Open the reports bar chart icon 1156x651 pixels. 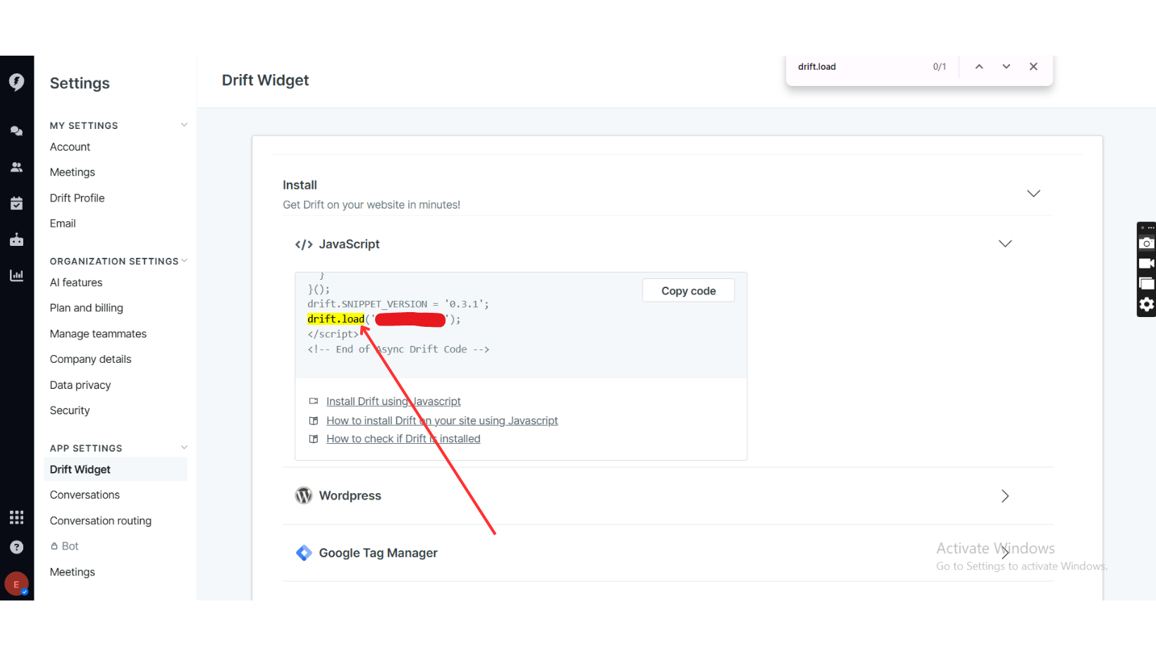(17, 275)
